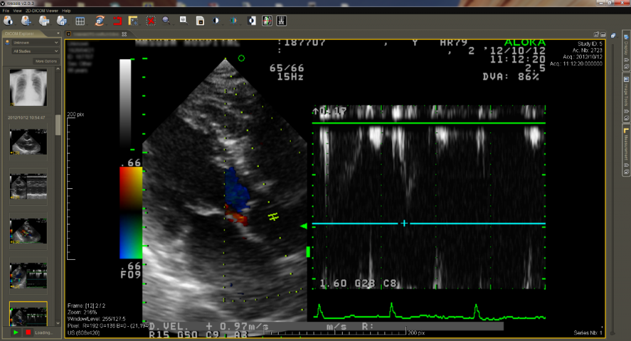Click the 'Series Nb: 1' overlay text
This screenshot has height=341, width=631.
pos(588,333)
